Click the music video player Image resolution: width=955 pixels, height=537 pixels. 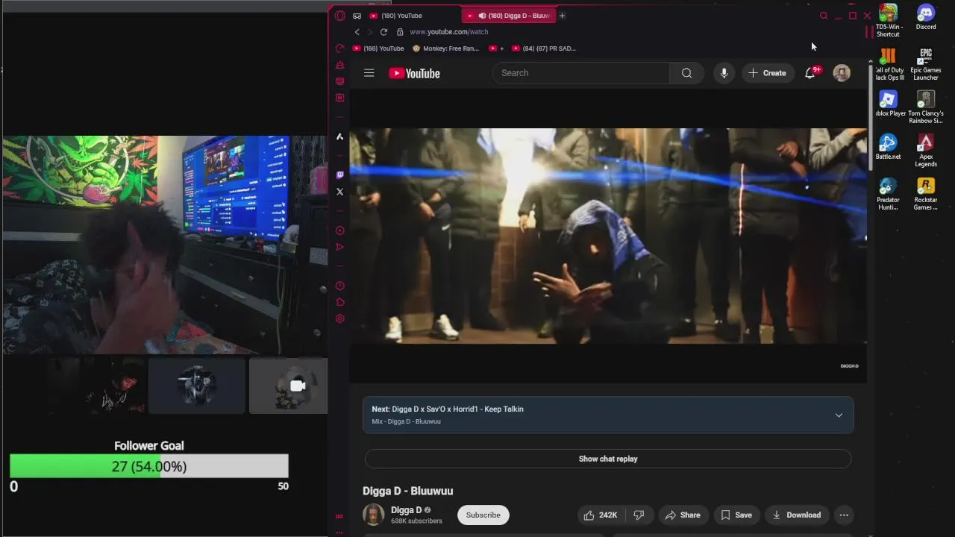point(608,236)
